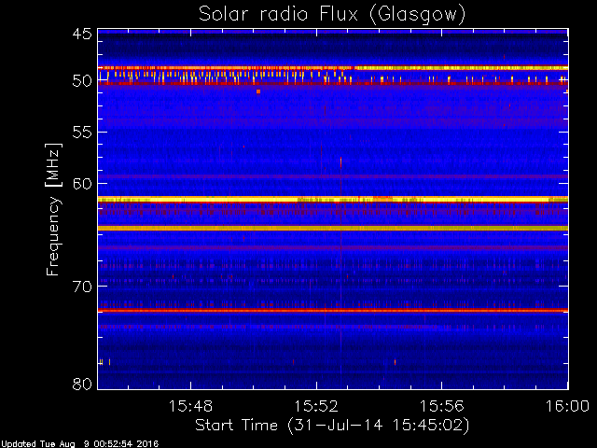Click the 60 MHz frequency label

(82, 184)
